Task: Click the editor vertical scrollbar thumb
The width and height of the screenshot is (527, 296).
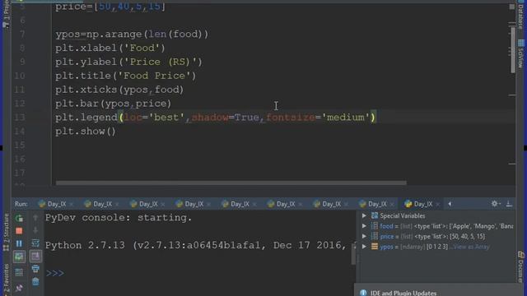Action: tap(513, 49)
